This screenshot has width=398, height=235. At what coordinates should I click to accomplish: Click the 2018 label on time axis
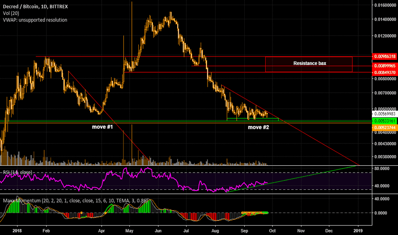point(17,231)
